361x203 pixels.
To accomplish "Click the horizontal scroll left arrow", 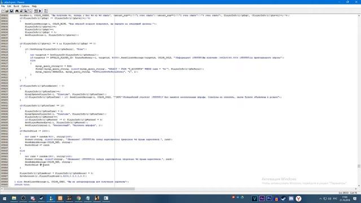I will pos(2,189).
